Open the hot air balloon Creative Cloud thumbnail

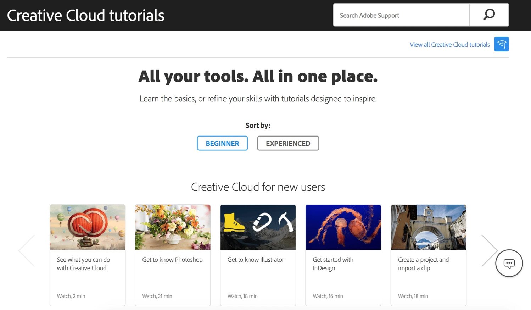88,227
